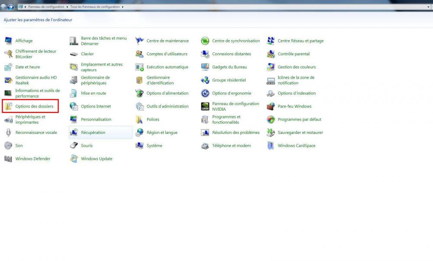Expand arrow after Tous les Panneaux de configuration
The width and height of the screenshot is (433, 261).
point(123,6)
